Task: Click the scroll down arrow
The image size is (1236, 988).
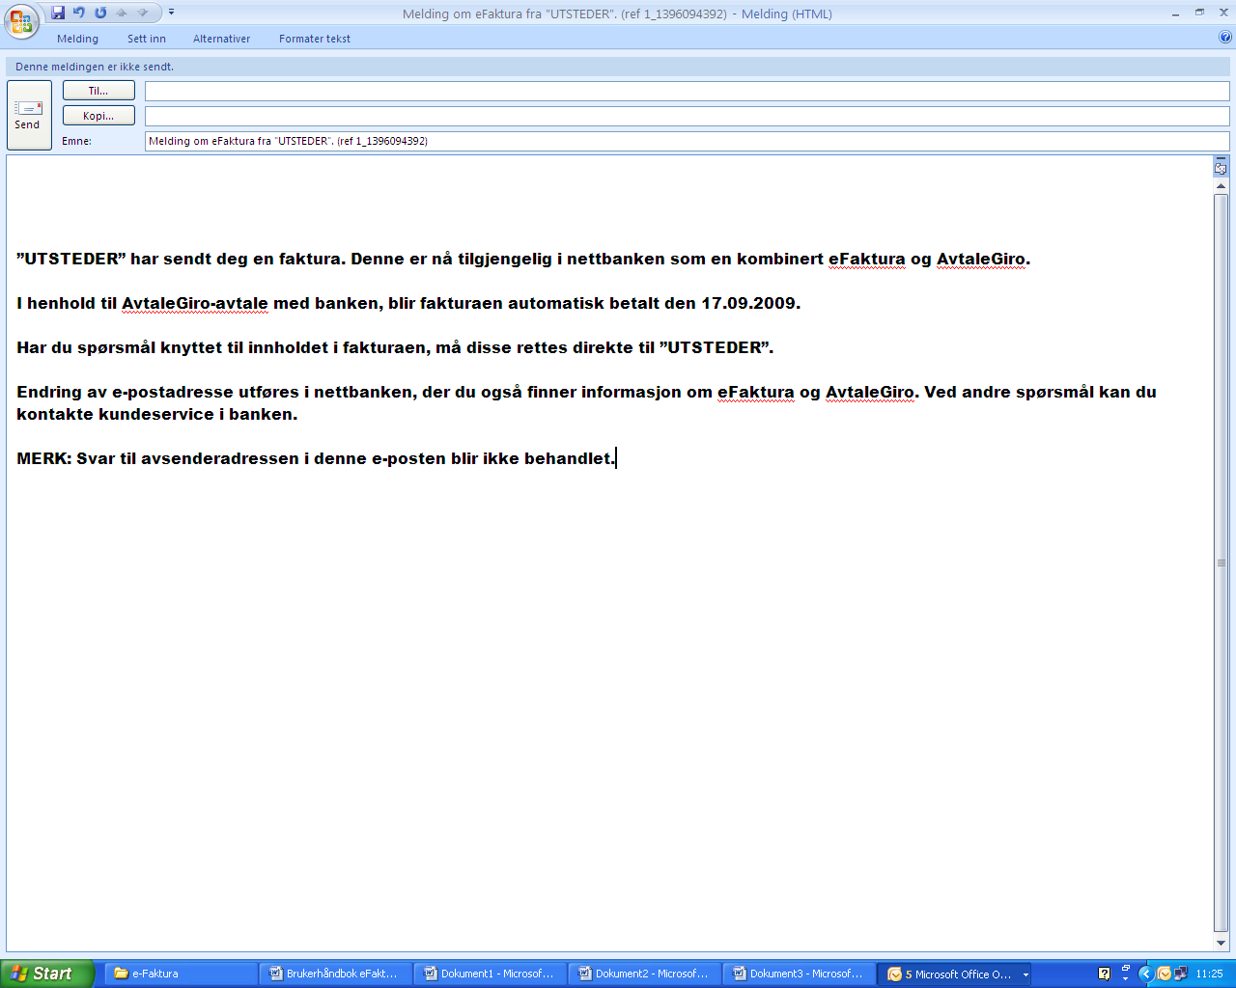Action: (x=1221, y=943)
